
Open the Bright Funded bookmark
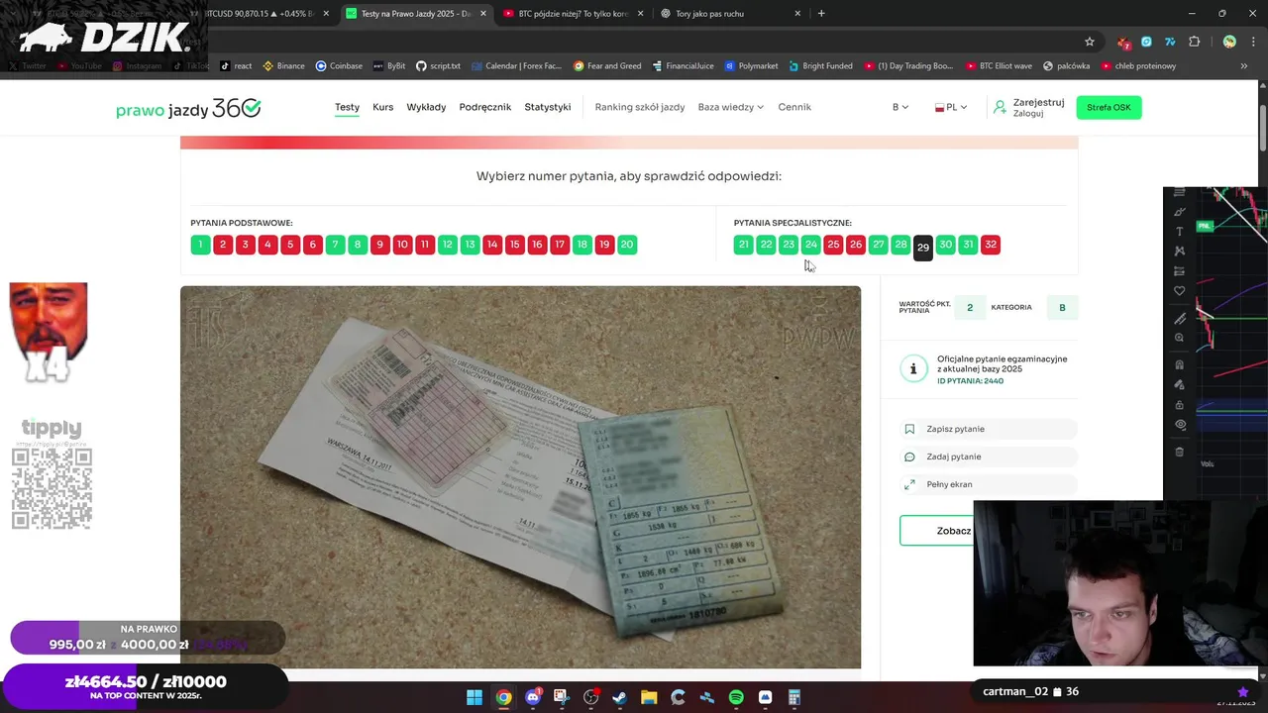click(x=820, y=66)
